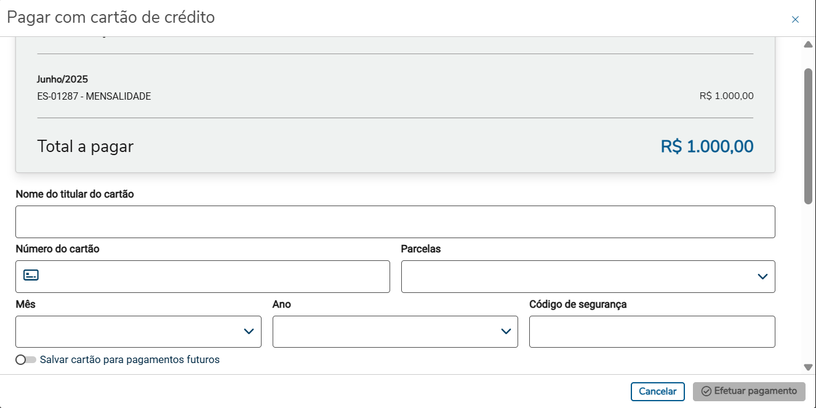Click the vertical scrollbar thumb
816x408 pixels.
(808, 135)
